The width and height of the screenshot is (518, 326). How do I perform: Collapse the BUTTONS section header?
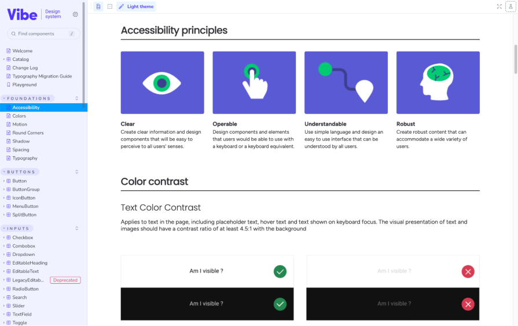pyautogui.click(x=21, y=172)
